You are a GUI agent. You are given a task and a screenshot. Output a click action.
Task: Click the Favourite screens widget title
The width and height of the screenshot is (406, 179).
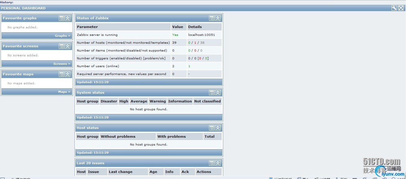(x=21, y=46)
